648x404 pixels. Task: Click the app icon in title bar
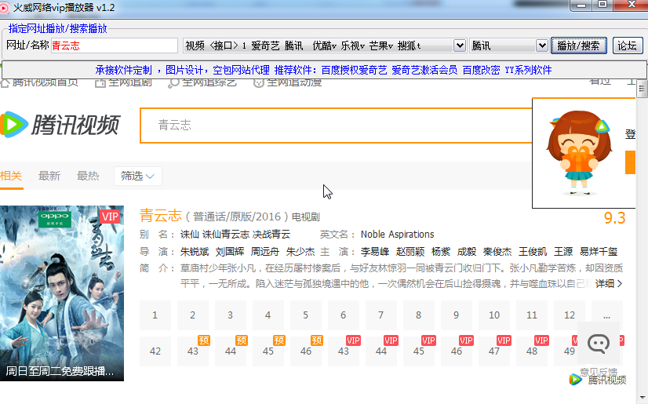click(5, 6)
